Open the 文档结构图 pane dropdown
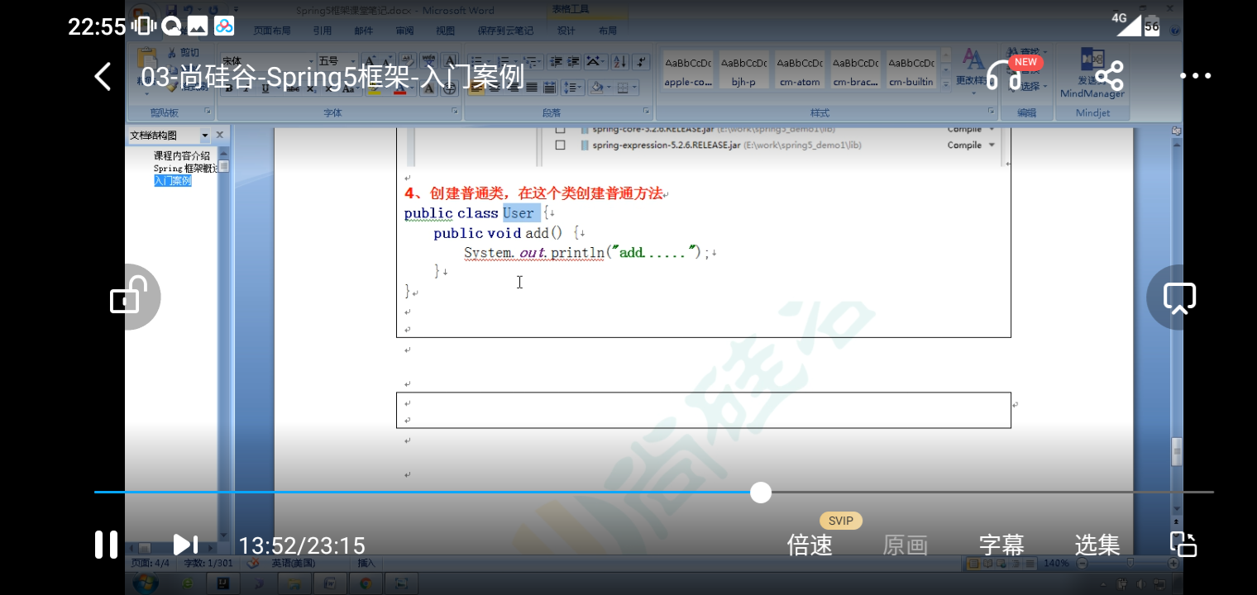1257x595 pixels. tap(204, 136)
